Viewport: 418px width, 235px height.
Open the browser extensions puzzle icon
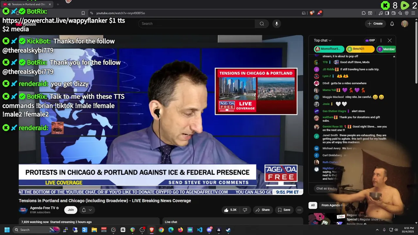363,13
